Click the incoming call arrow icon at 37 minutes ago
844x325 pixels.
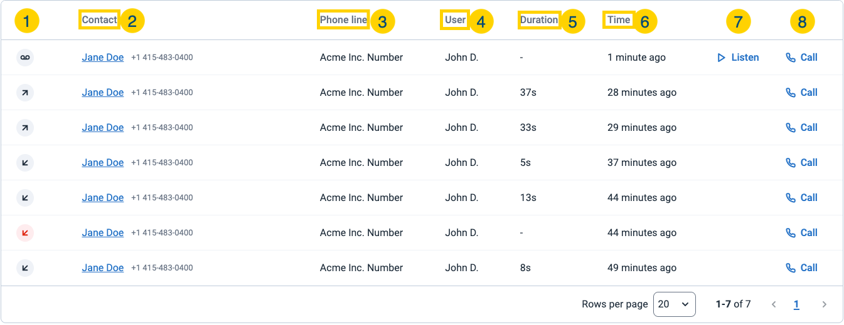pos(25,163)
